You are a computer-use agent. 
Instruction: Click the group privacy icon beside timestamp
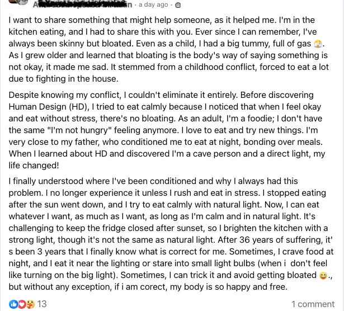[178, 4]
